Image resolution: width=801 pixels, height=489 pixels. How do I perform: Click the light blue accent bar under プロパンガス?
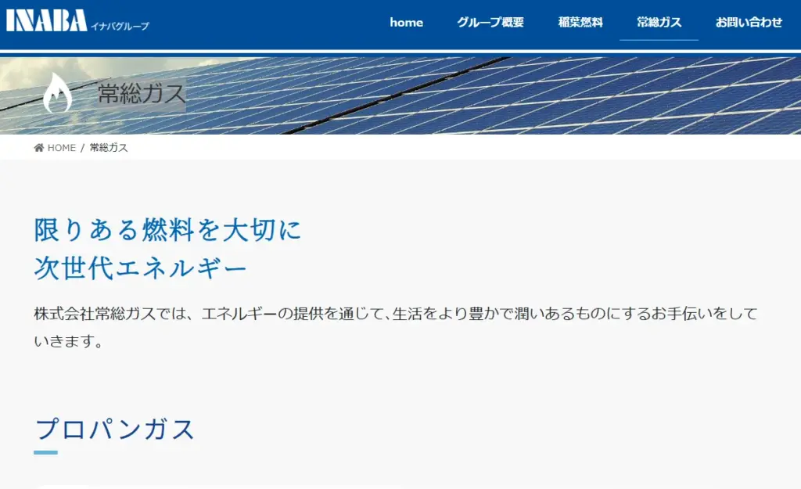[45, 452]
